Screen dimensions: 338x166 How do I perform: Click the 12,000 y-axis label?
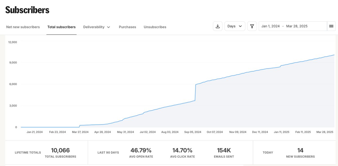13,42
